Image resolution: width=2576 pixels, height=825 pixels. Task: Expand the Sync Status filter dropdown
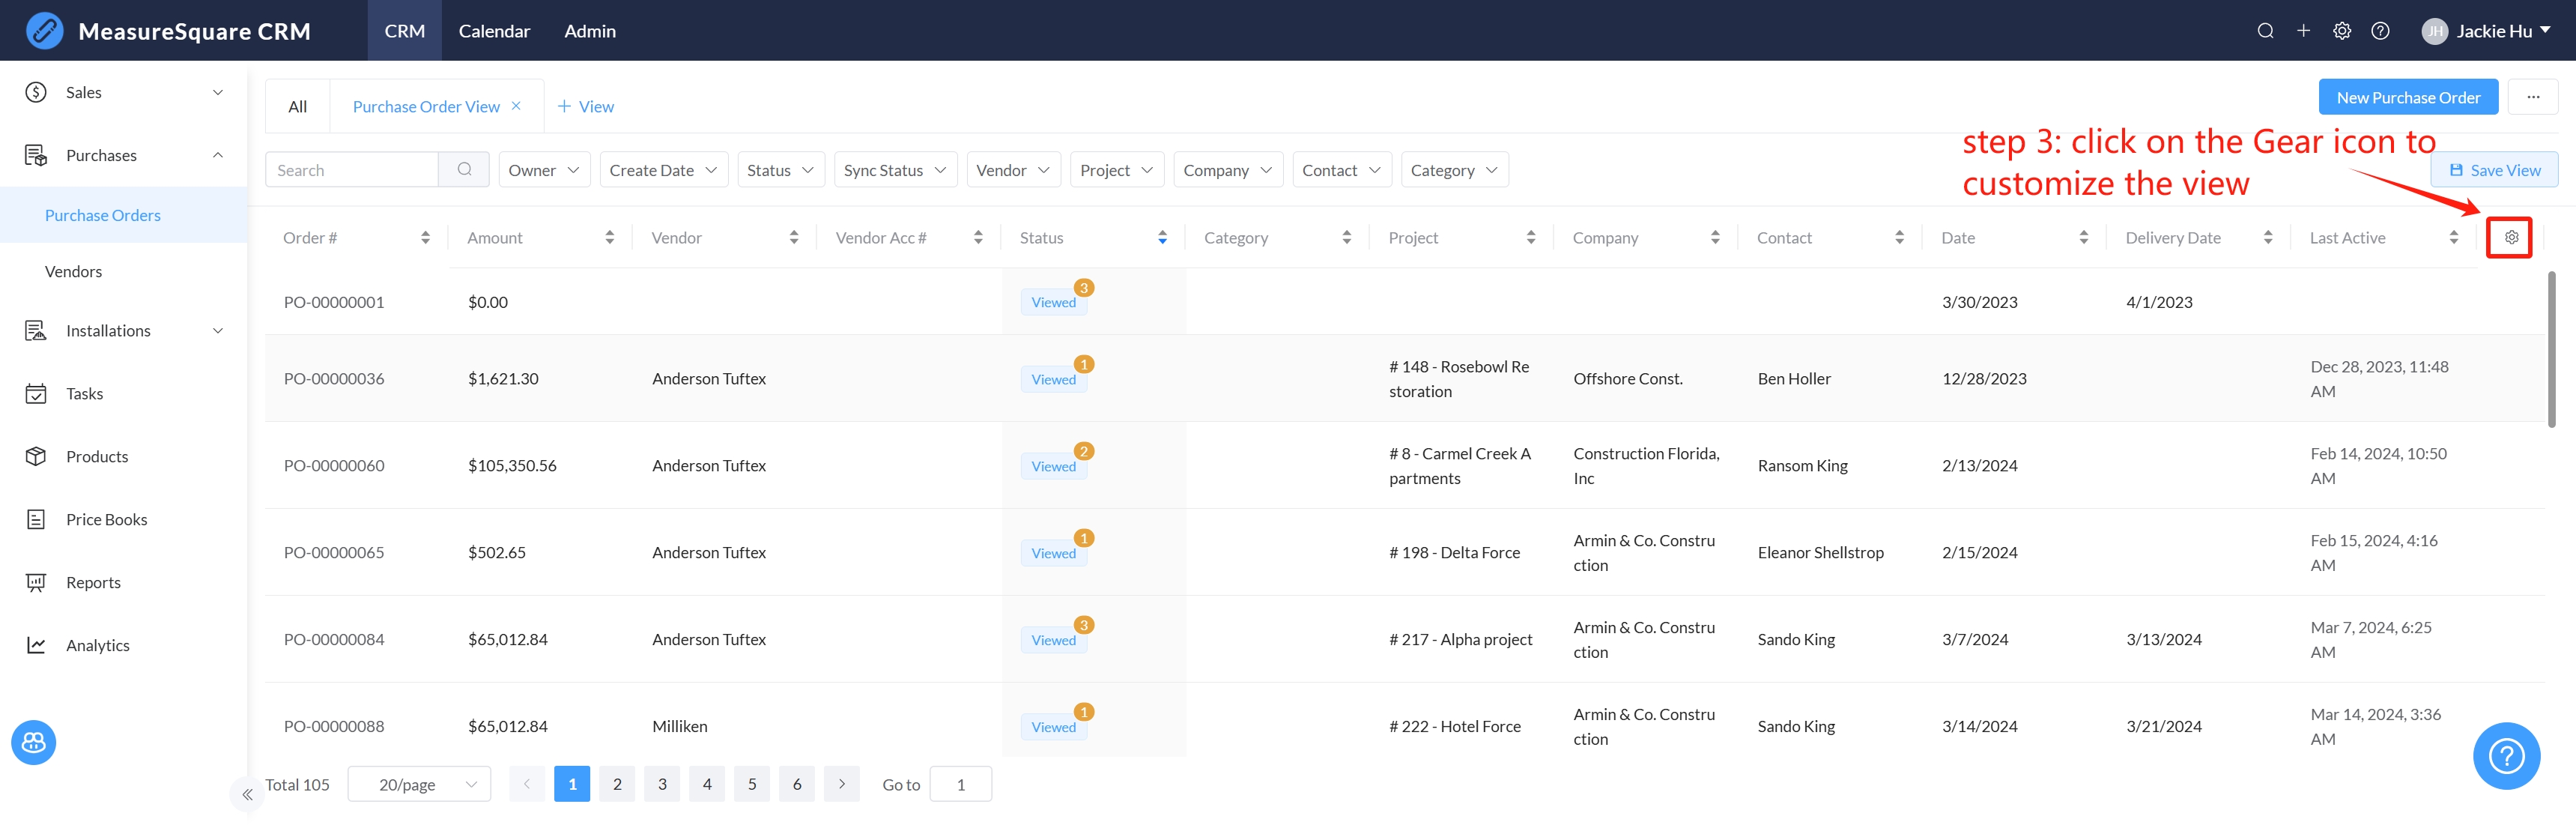tap(894, 170)
